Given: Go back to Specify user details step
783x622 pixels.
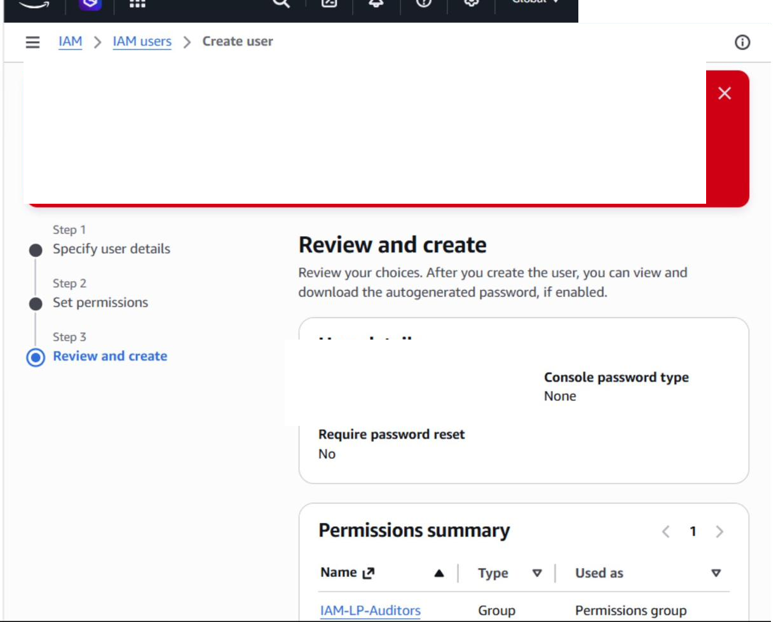Looking at the screenshot, I should [112, 249].
